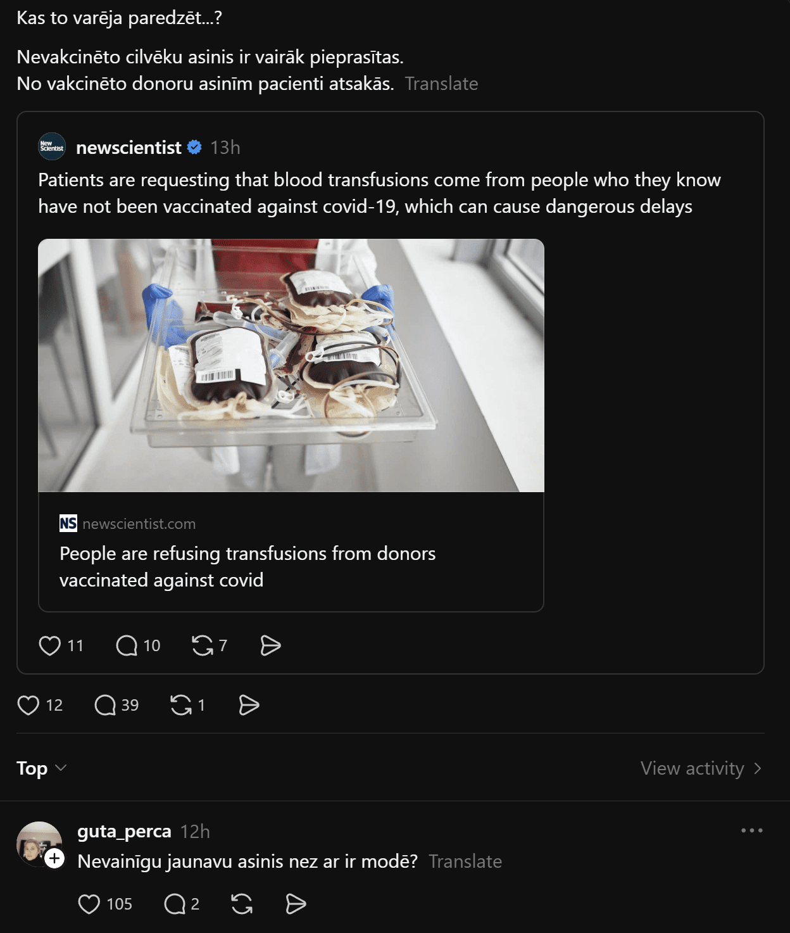Follow guta_perca via plus badge
Viewport: 790px width, 933px height.
55,858
